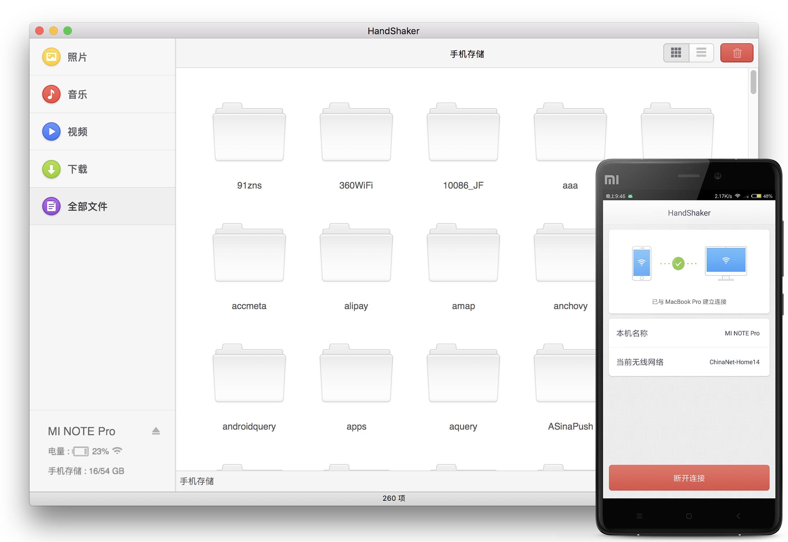Click the red trash delete button
The width and height of the screenshot is (788, 542).
tap(737, 53)
